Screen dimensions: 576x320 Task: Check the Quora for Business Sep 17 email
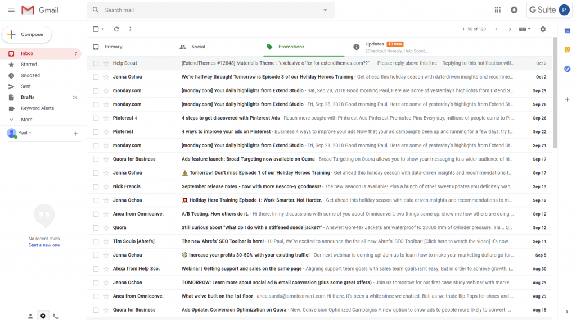tap(96, 159)
